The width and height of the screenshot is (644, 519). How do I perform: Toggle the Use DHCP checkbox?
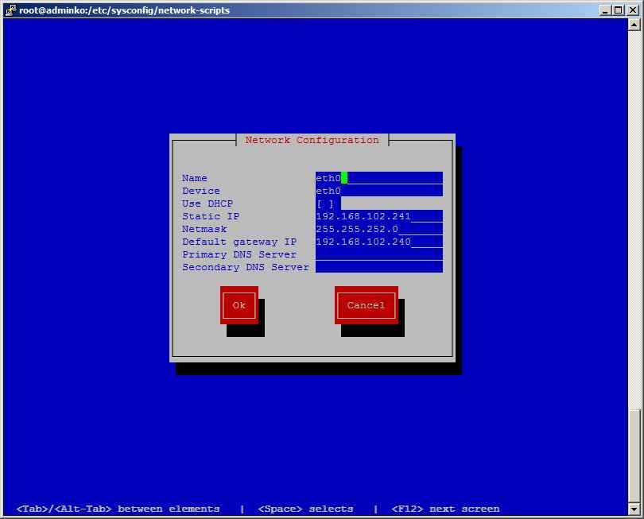325,203
